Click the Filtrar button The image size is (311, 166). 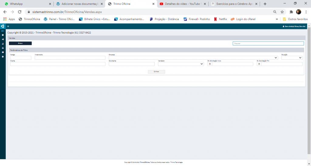pos(156,72)
